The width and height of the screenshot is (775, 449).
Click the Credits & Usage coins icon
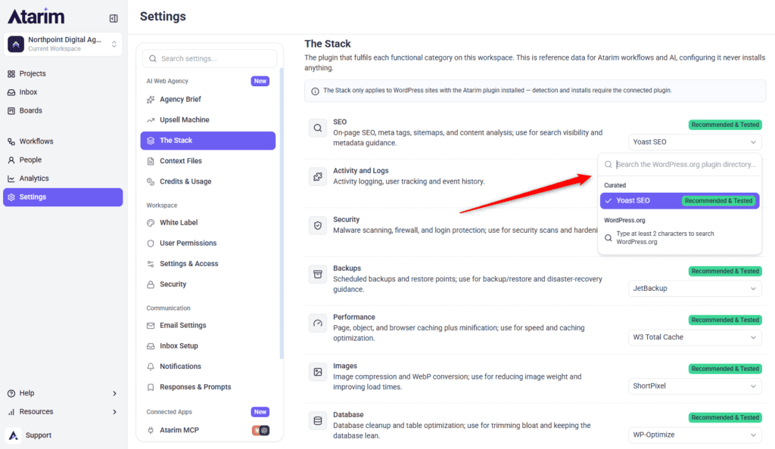tap(151, 181)
